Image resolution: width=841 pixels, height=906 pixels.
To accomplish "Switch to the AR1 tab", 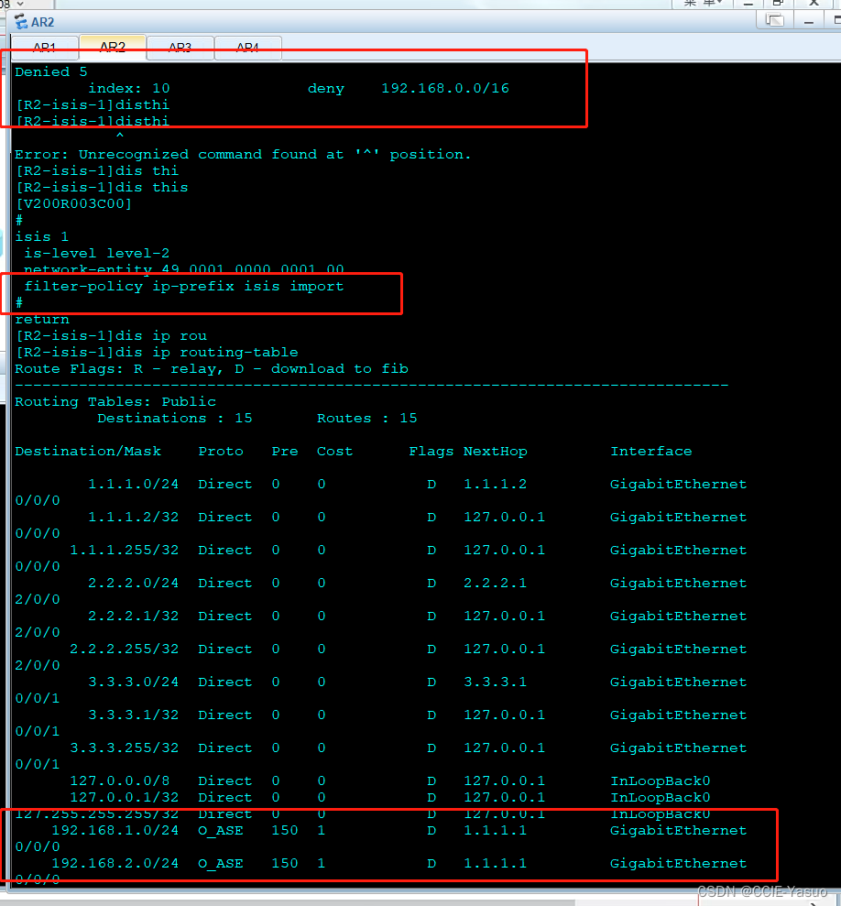I will point(45,48).
